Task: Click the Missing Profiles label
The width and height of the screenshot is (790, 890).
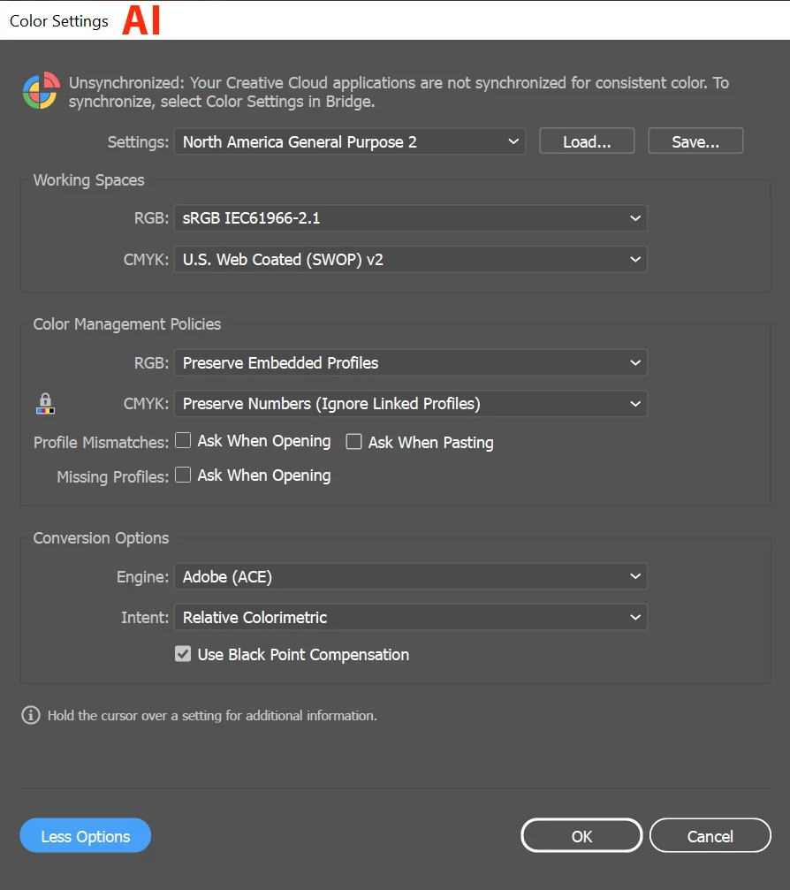Action: coord(112,476)
